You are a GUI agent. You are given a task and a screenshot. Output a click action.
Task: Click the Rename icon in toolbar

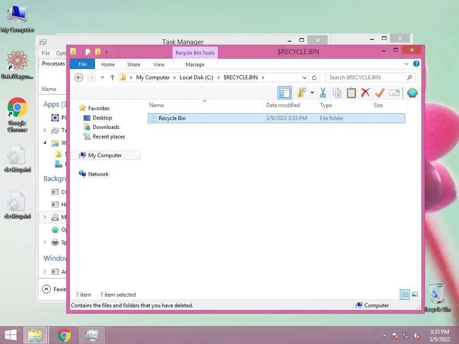tap(394, 93)
